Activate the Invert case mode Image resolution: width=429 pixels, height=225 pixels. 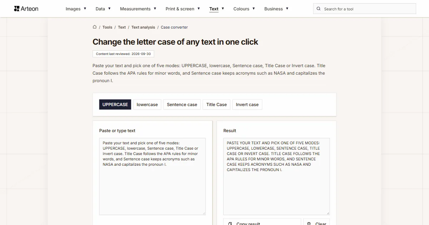tap(247, 105)
